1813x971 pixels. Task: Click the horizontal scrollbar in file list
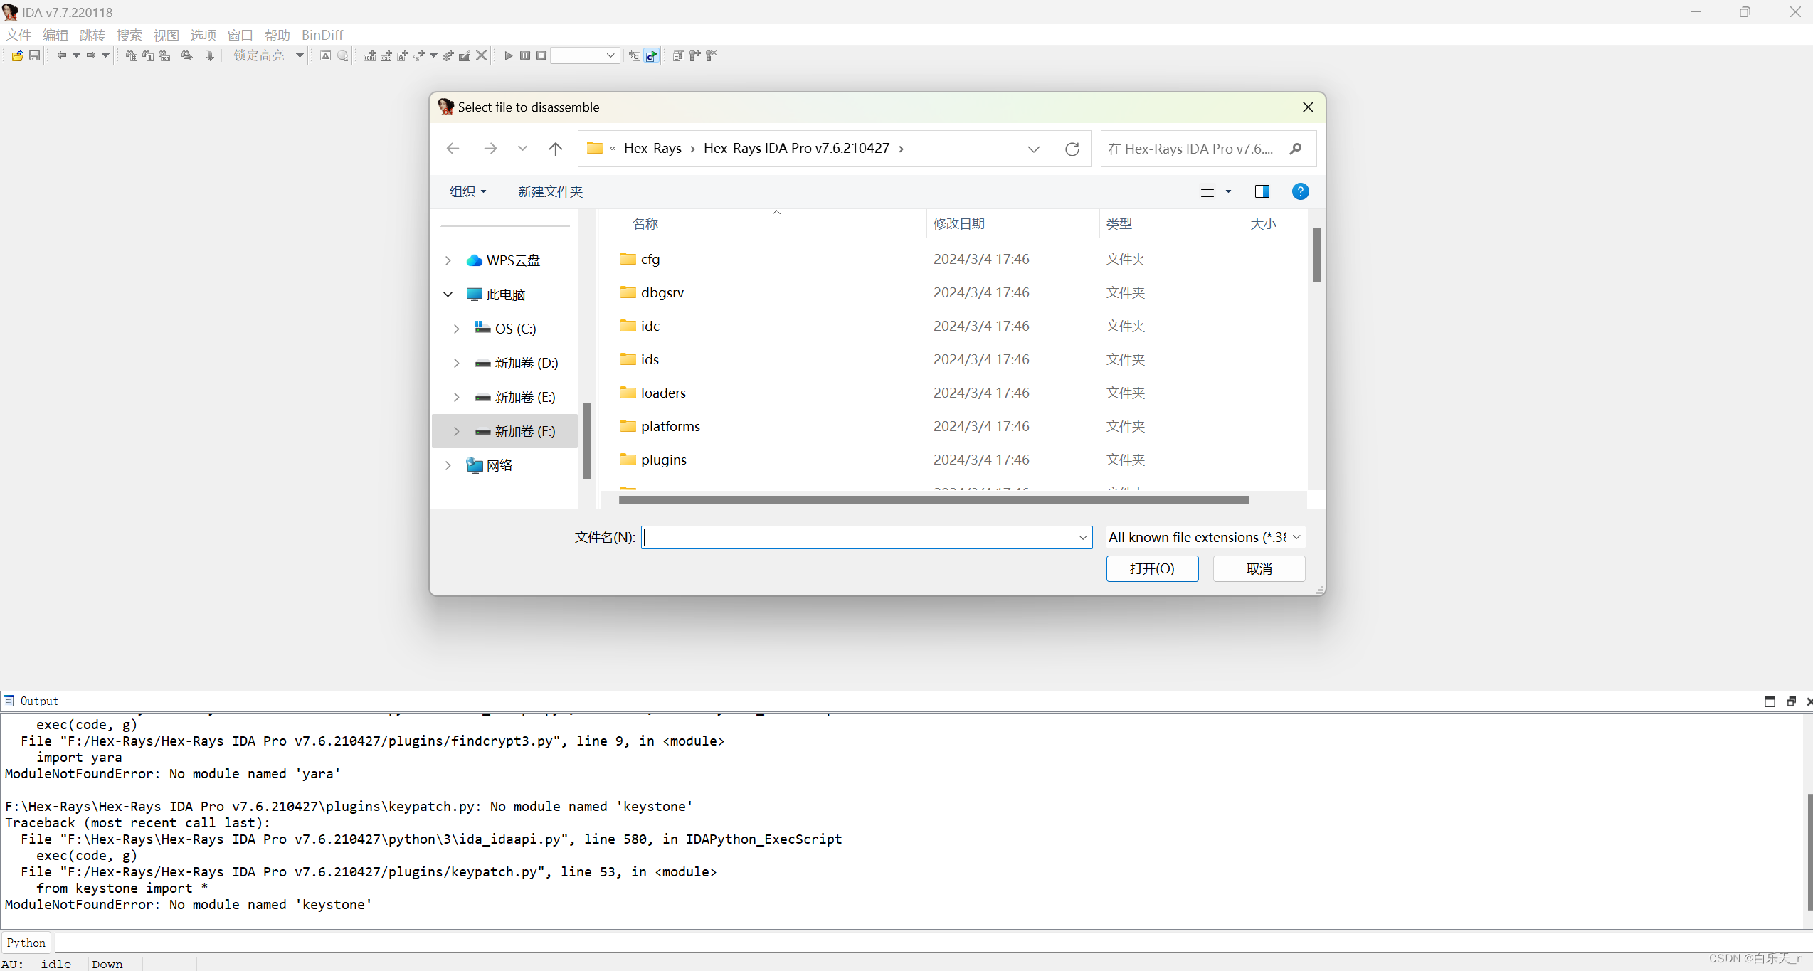[x=934, y=499]
